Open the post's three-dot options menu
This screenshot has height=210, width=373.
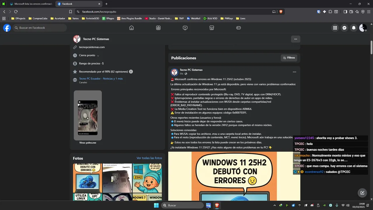[x=294, y=72]
